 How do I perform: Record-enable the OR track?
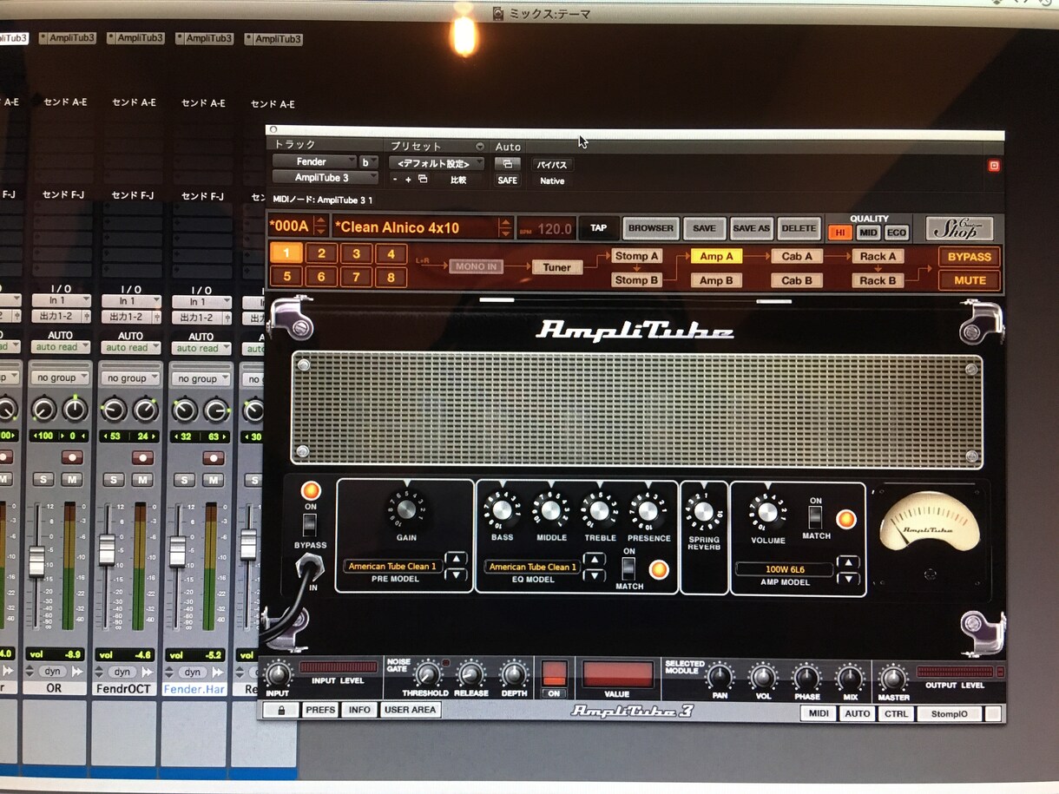click(72, 456)
